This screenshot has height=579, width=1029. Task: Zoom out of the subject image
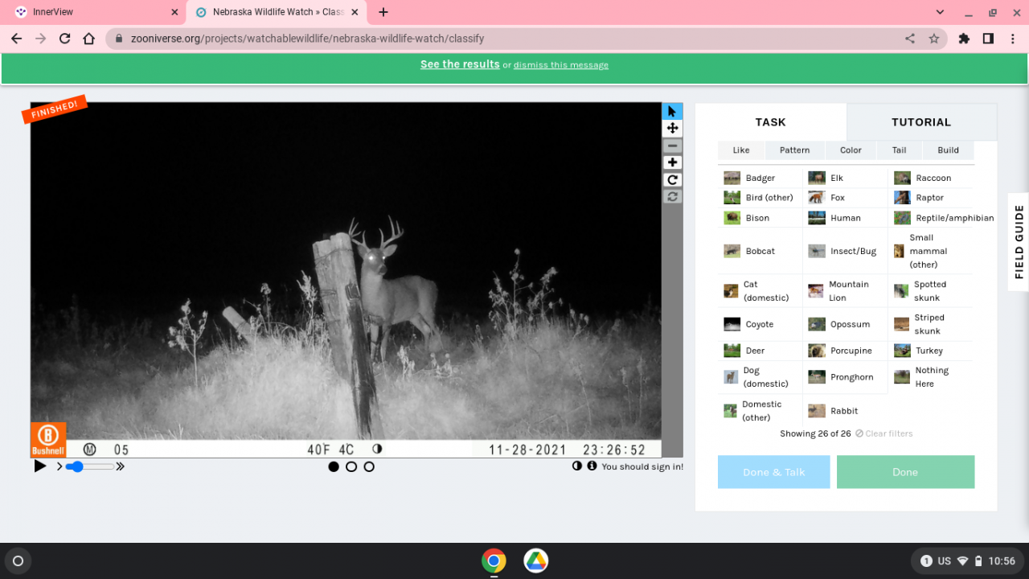coord(672,146)
